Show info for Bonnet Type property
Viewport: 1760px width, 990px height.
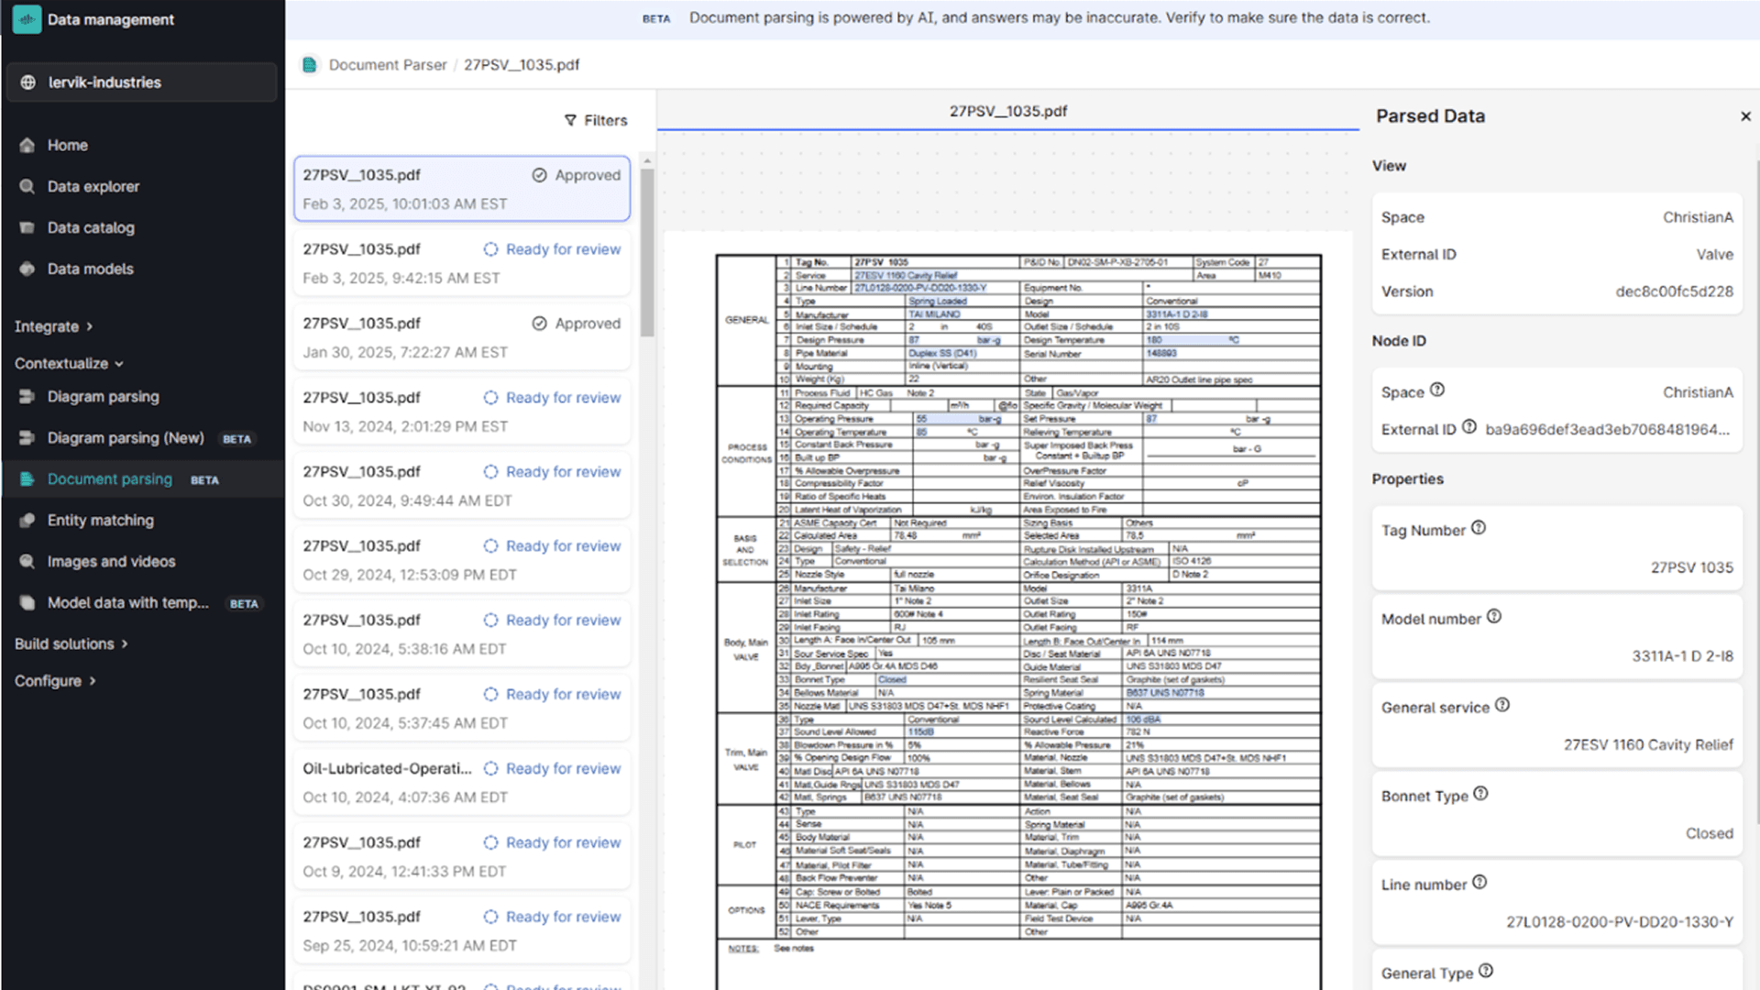[1481, 794]
